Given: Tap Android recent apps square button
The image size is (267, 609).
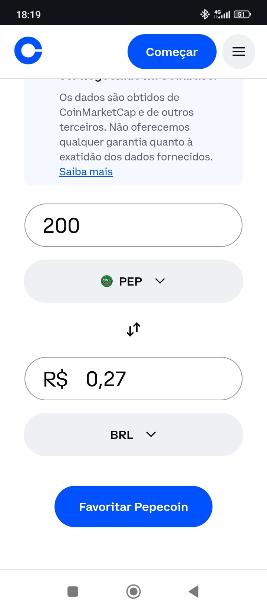Looking at the screenshot, I should tap(73, 592).
